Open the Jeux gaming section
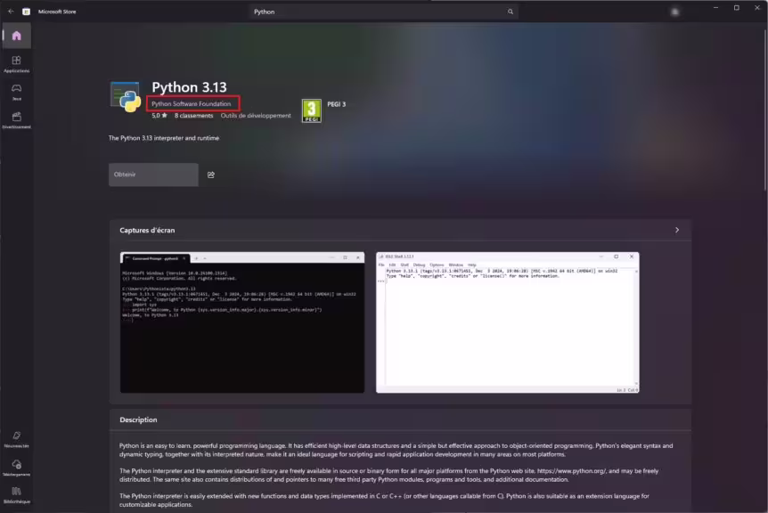Viewport: 768px width, 513px height. click(17, 92)
